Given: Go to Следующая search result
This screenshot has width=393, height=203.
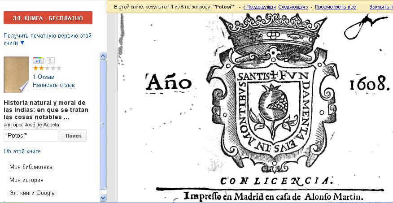Looking at the screenshot, I should pos(293,7).
